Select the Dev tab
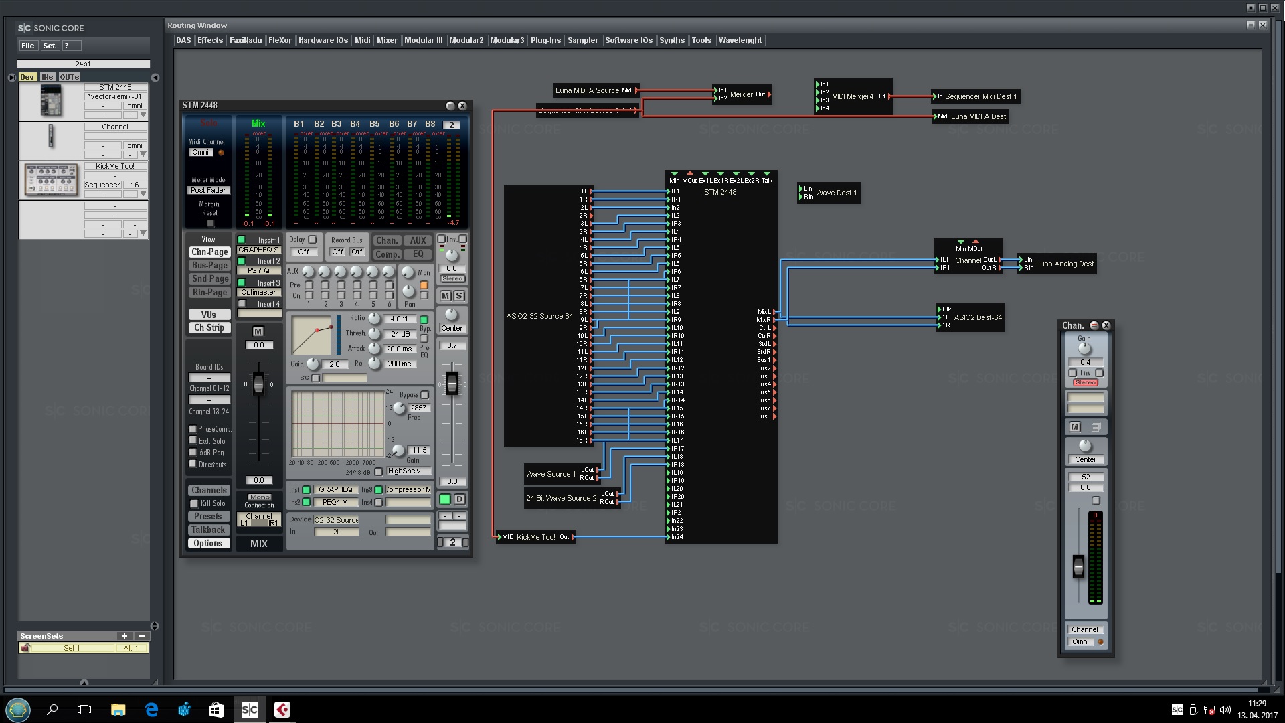Image resolution: width=1285 pixels, height=723 pixels. [x=27, y=77]
